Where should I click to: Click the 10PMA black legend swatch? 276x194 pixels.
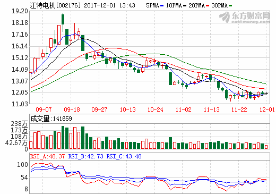(x=185, y=6)
